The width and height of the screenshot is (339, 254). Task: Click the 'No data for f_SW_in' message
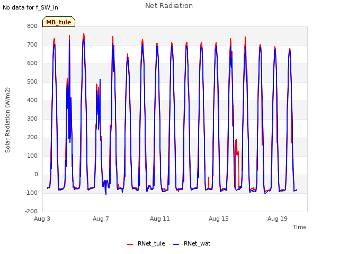(x=30, y=7)
